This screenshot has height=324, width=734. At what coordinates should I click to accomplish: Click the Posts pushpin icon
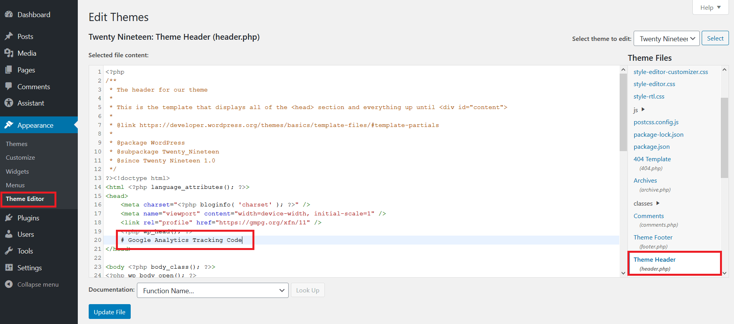(x=9, y=36)
